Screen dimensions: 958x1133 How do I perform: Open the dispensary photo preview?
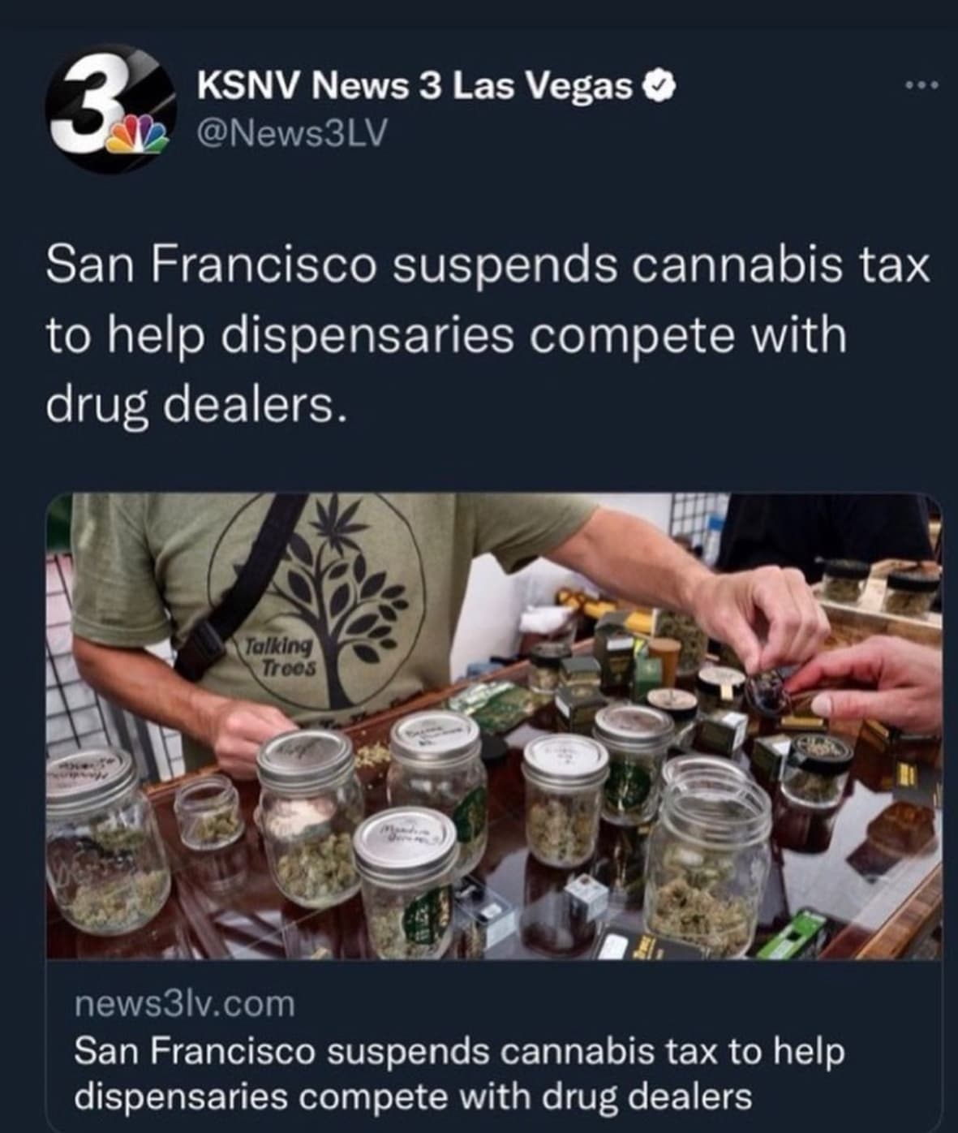pos(494,726)
